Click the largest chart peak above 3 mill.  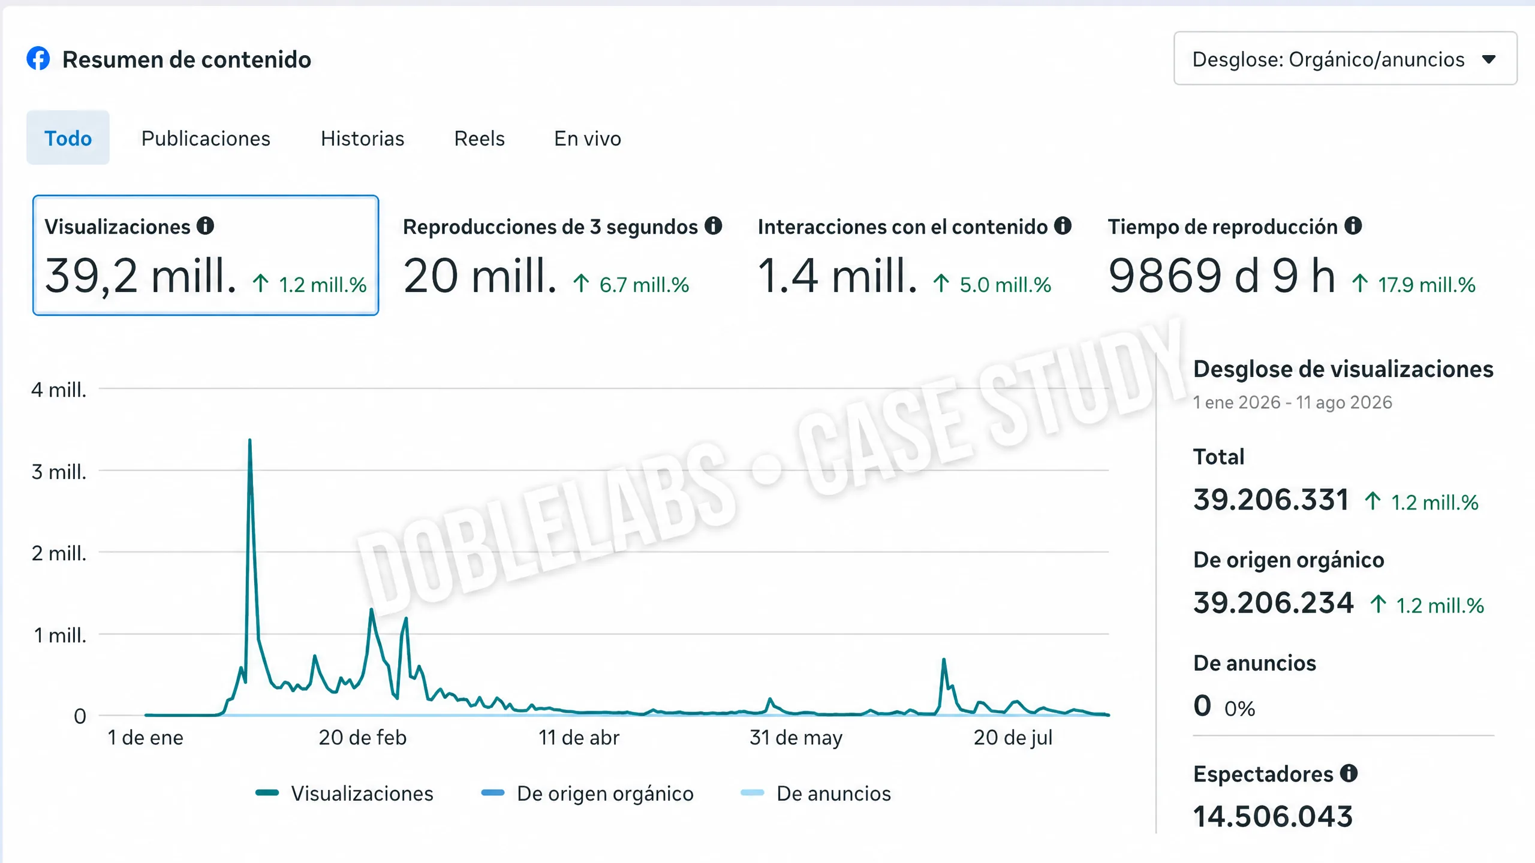(x=249, y=442)
